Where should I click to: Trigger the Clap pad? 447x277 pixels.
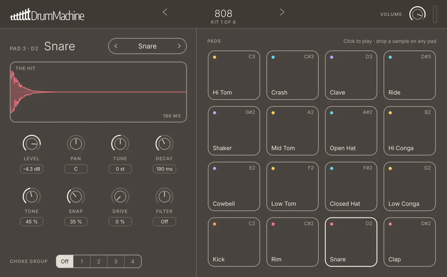410,242
